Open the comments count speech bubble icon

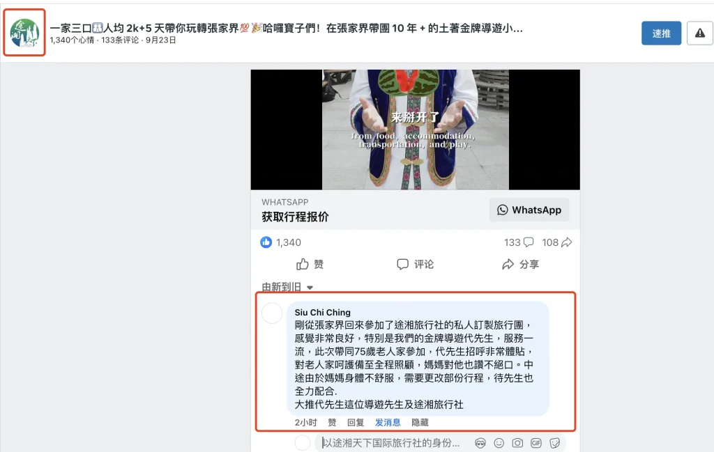[529, 242]
